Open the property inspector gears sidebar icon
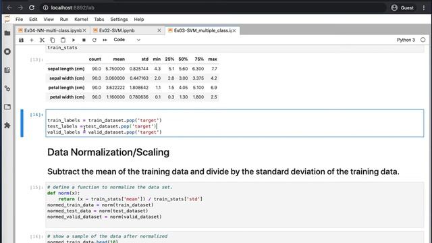Image resolution: width=432 pixels, height=243 pixels. click(x=7, y=88)
